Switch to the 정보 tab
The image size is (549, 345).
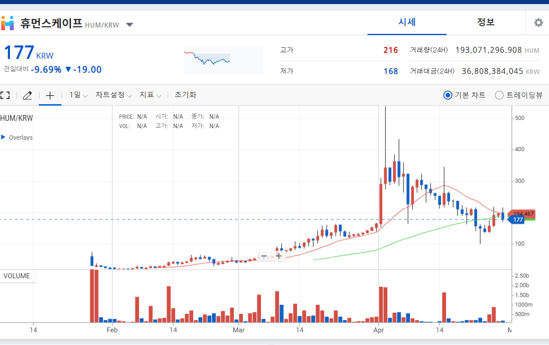[486, 23]
